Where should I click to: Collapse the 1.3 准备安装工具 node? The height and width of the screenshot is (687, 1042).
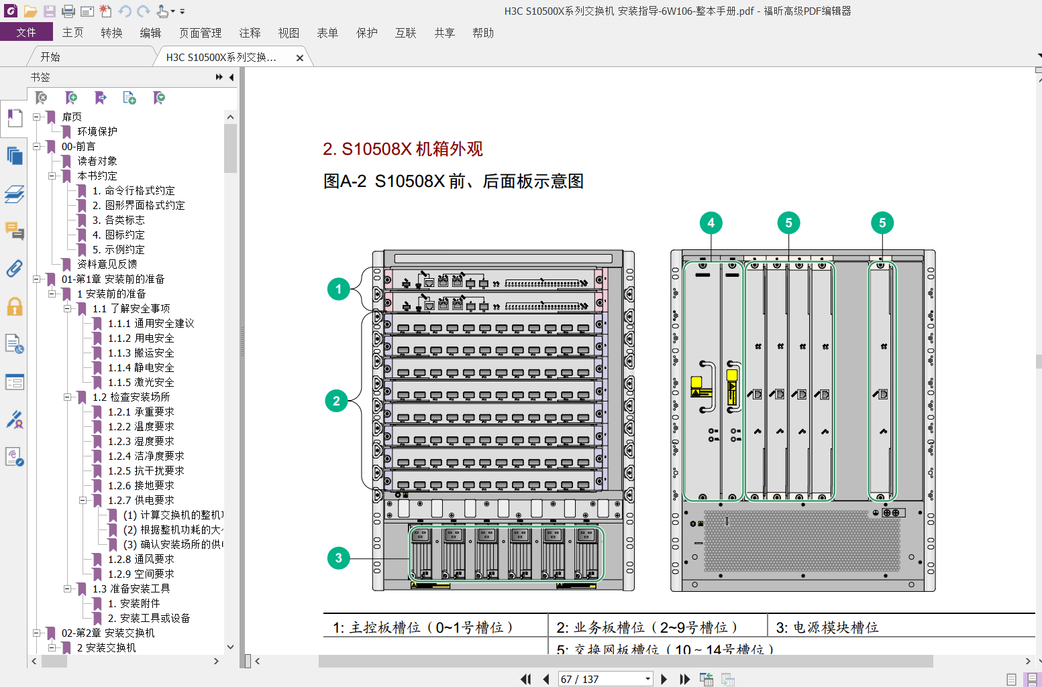(68, 588)
